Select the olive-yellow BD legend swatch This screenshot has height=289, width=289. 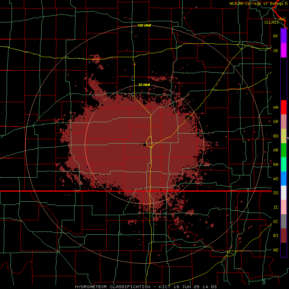(x=284, y=136)
